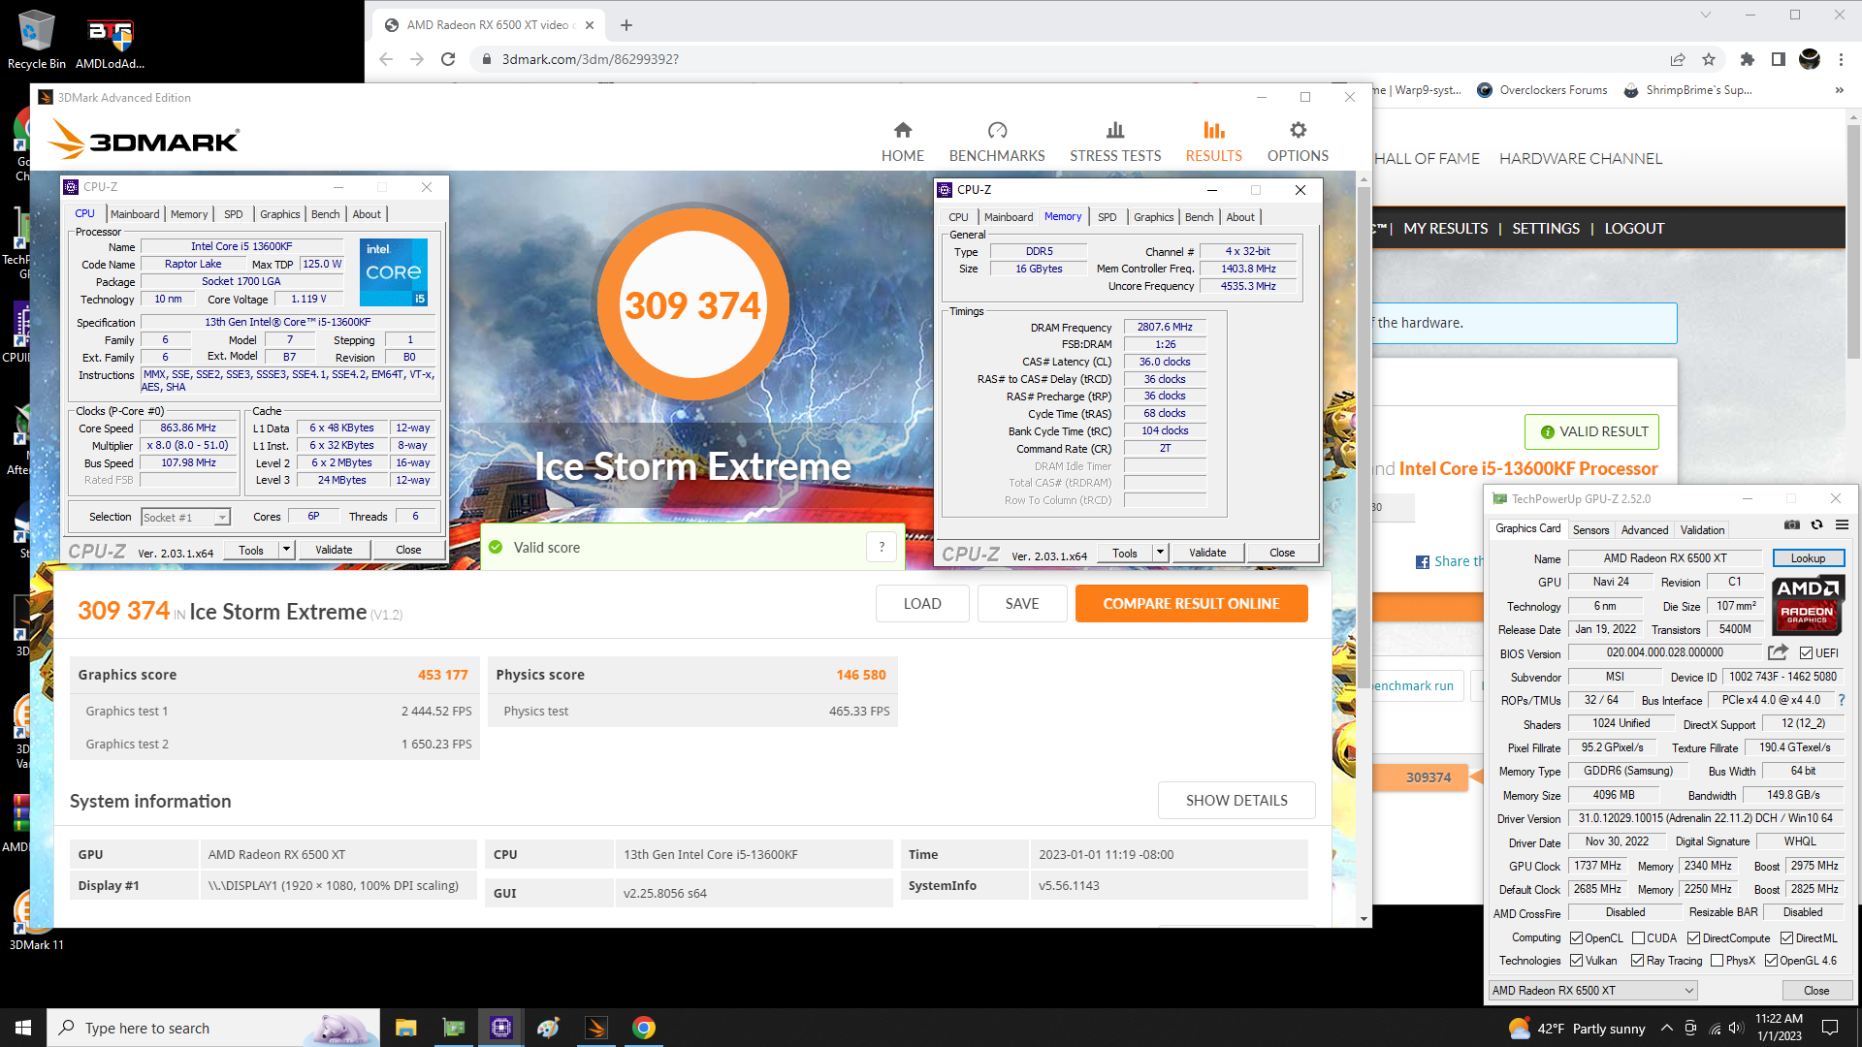Go to BENCHMARKS in 3DMark
This screenshot has height=1047, width=1862.
(x=997, y=142)
